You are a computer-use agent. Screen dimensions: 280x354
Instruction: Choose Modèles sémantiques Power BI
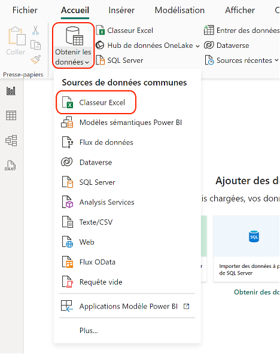coord(127,123)
